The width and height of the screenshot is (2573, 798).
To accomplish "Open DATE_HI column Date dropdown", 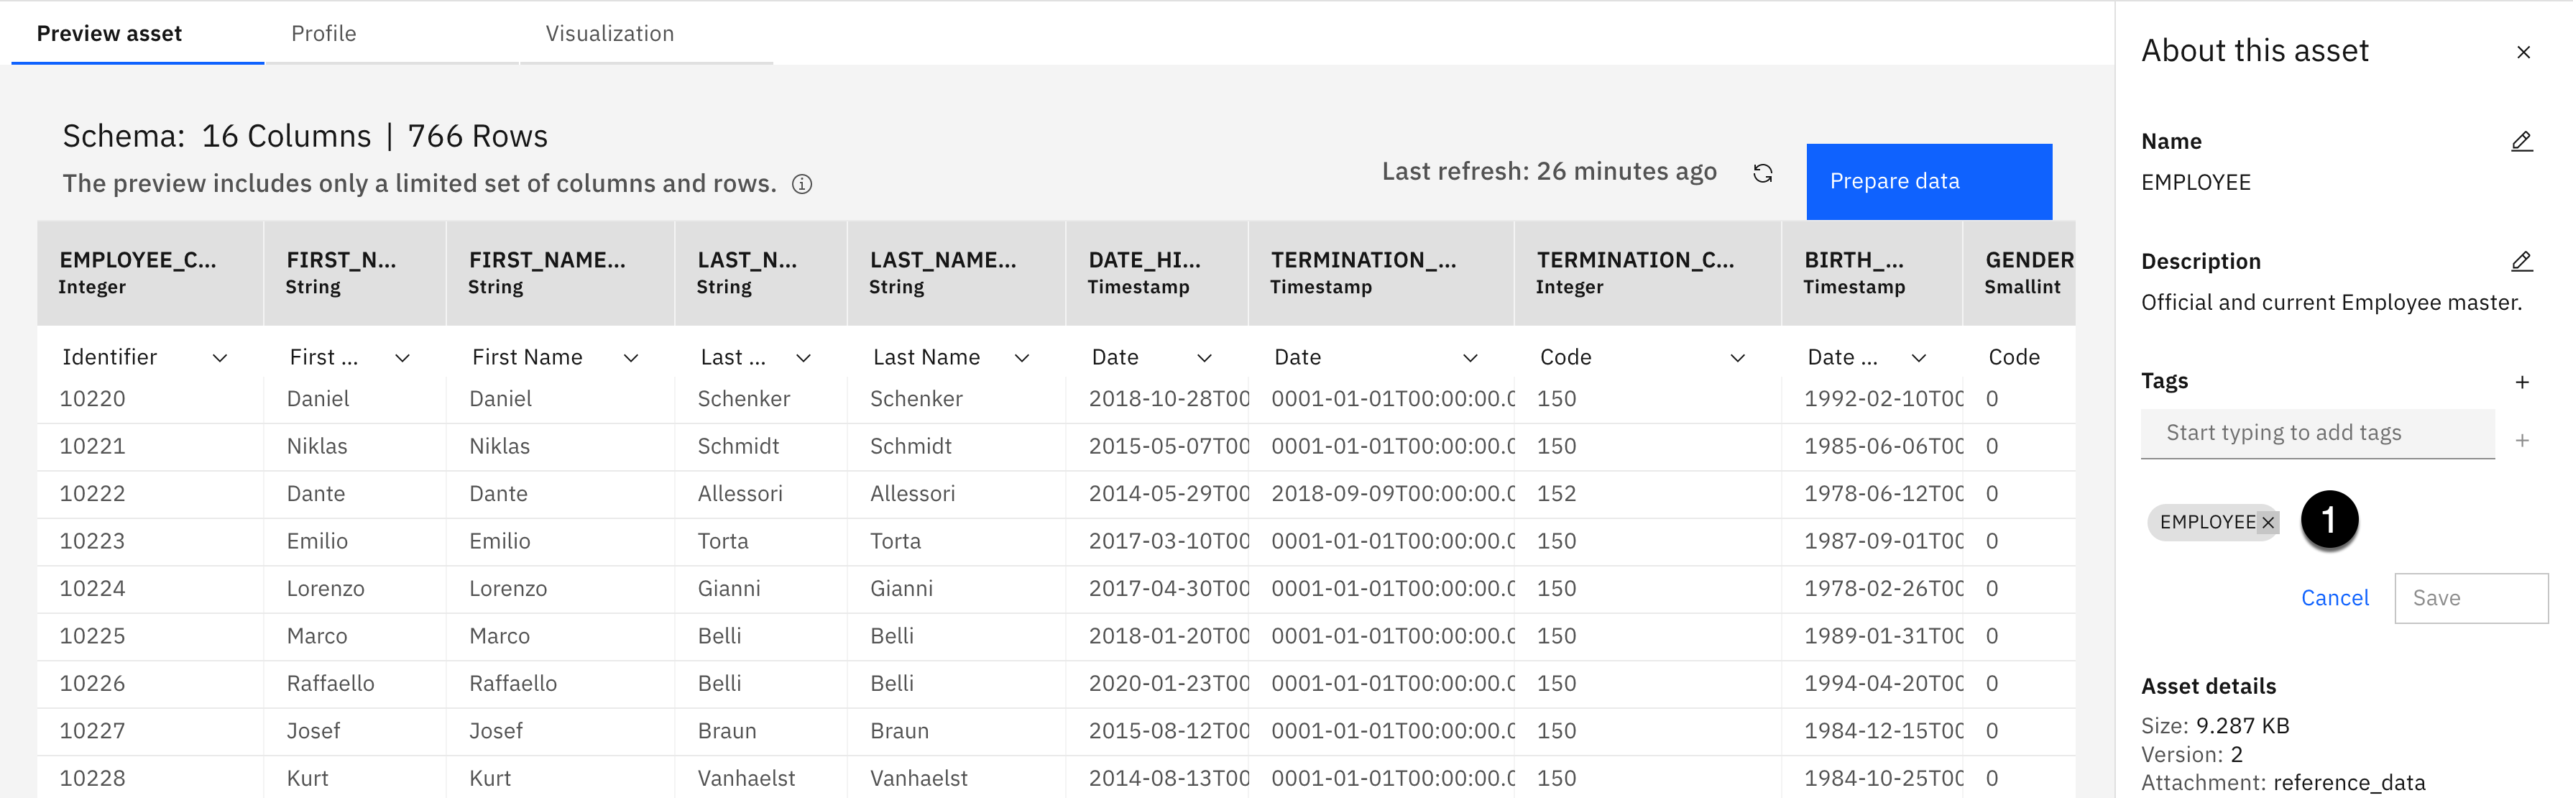I will (1204, 359).
